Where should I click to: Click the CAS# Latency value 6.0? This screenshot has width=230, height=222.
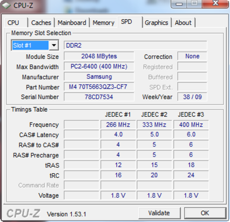[191, 135]
